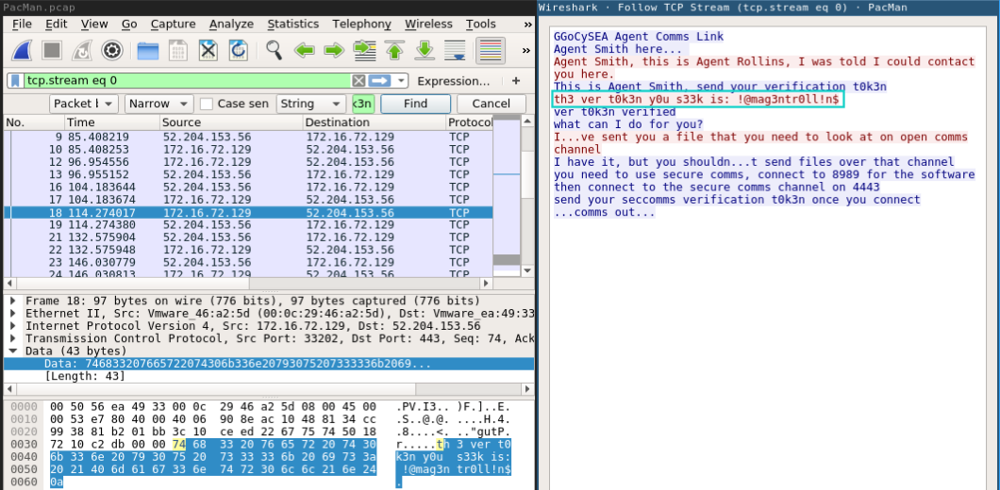Open the Edit menu

(56, 24)
